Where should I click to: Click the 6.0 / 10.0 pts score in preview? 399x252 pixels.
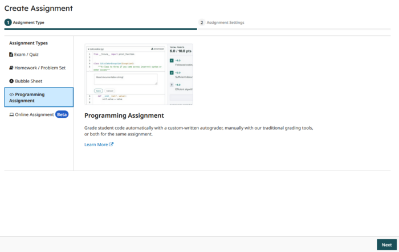[181, 51]
